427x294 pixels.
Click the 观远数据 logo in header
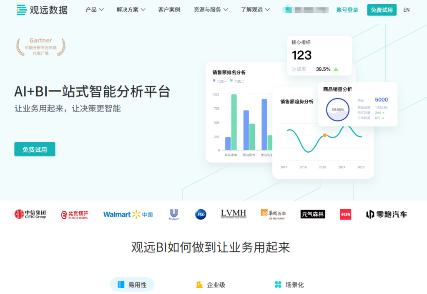[x=42, y=10]
